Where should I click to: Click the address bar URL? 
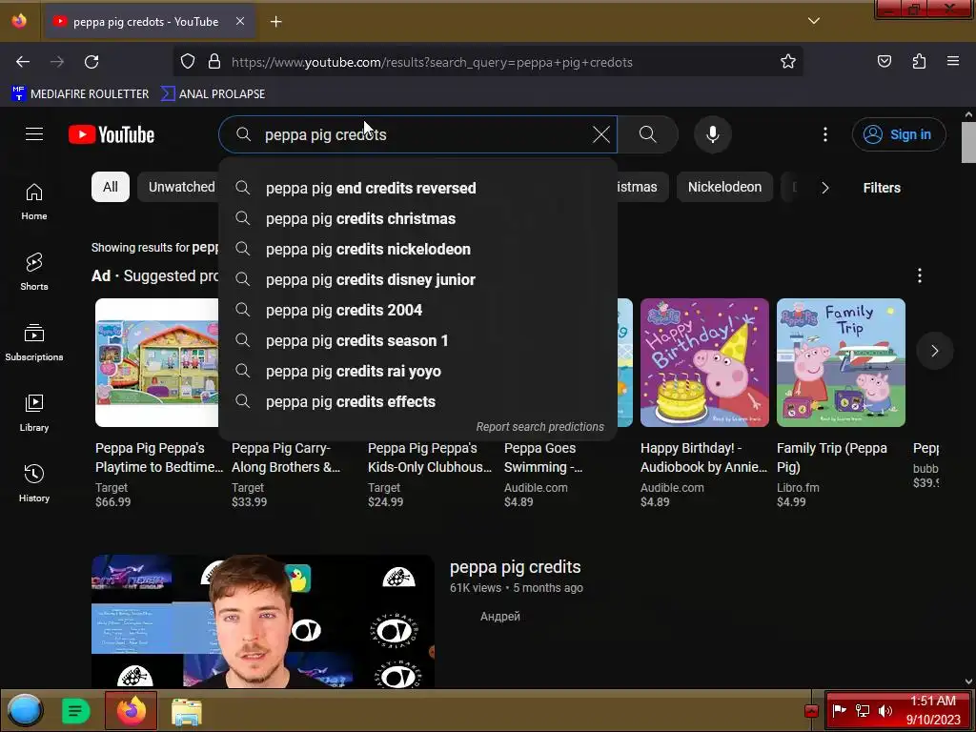(x=432, y=62)
